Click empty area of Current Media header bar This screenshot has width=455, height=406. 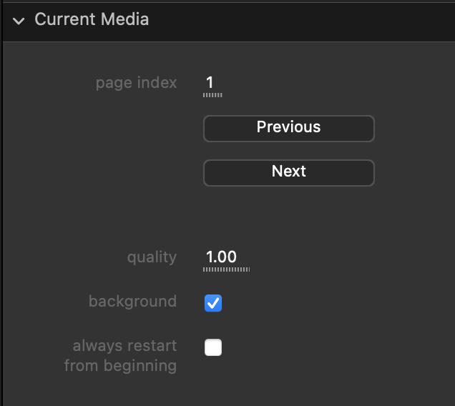pos(300,20)
